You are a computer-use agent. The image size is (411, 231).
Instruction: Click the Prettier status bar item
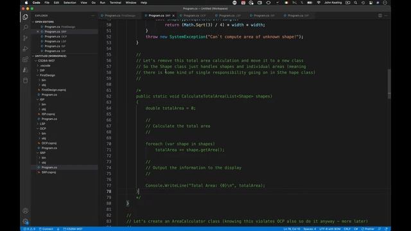click(x=368, y=229)
